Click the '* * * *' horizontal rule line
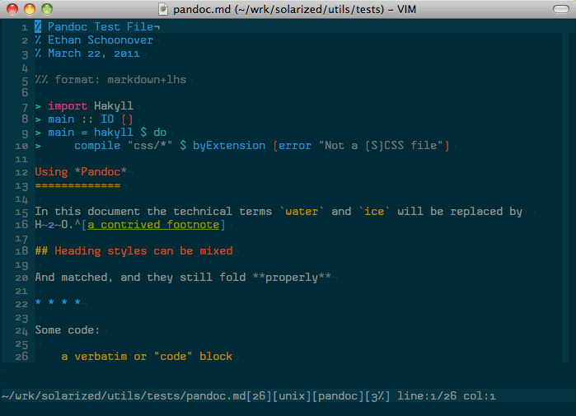 tap(58, 303)
